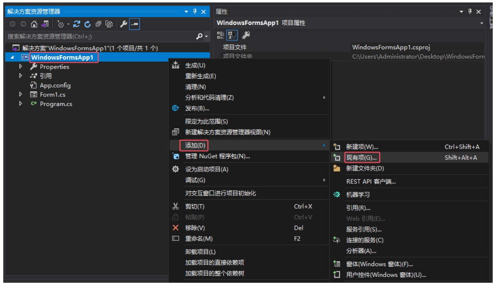Expand the Properties folder node
Viewport: 496px width, 286px height.
point(20,67)
